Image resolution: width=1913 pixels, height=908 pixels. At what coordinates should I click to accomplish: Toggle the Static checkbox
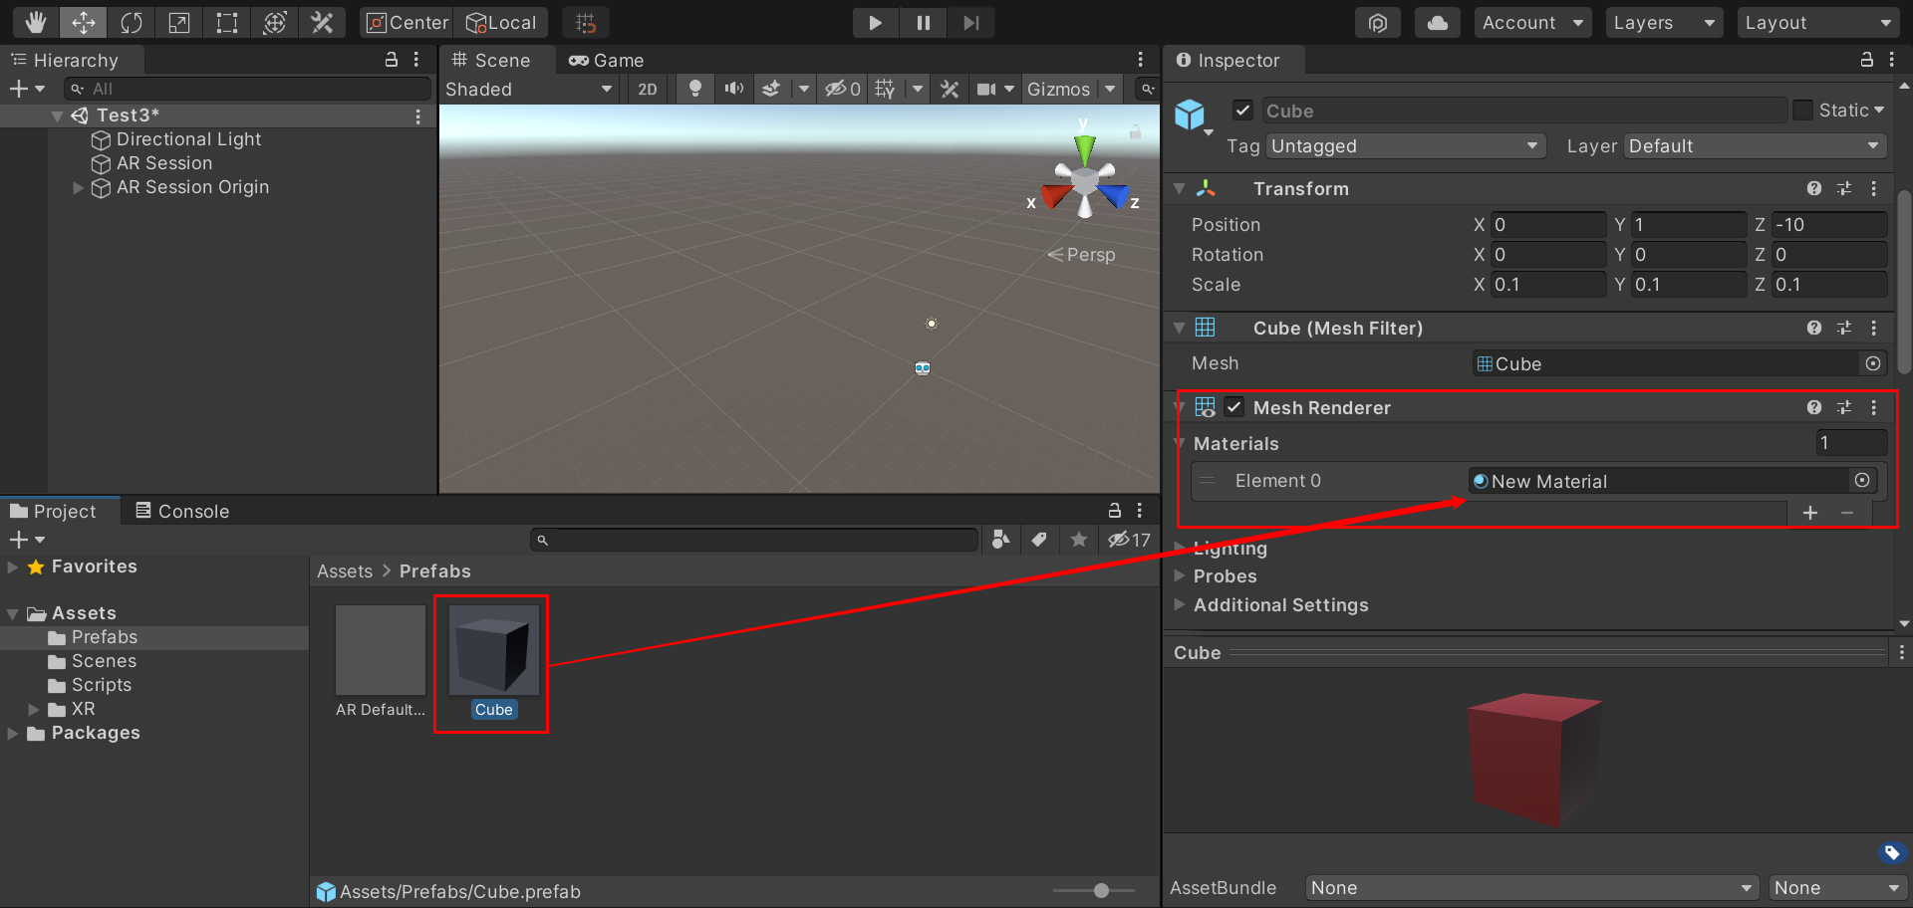[1802, 111]
